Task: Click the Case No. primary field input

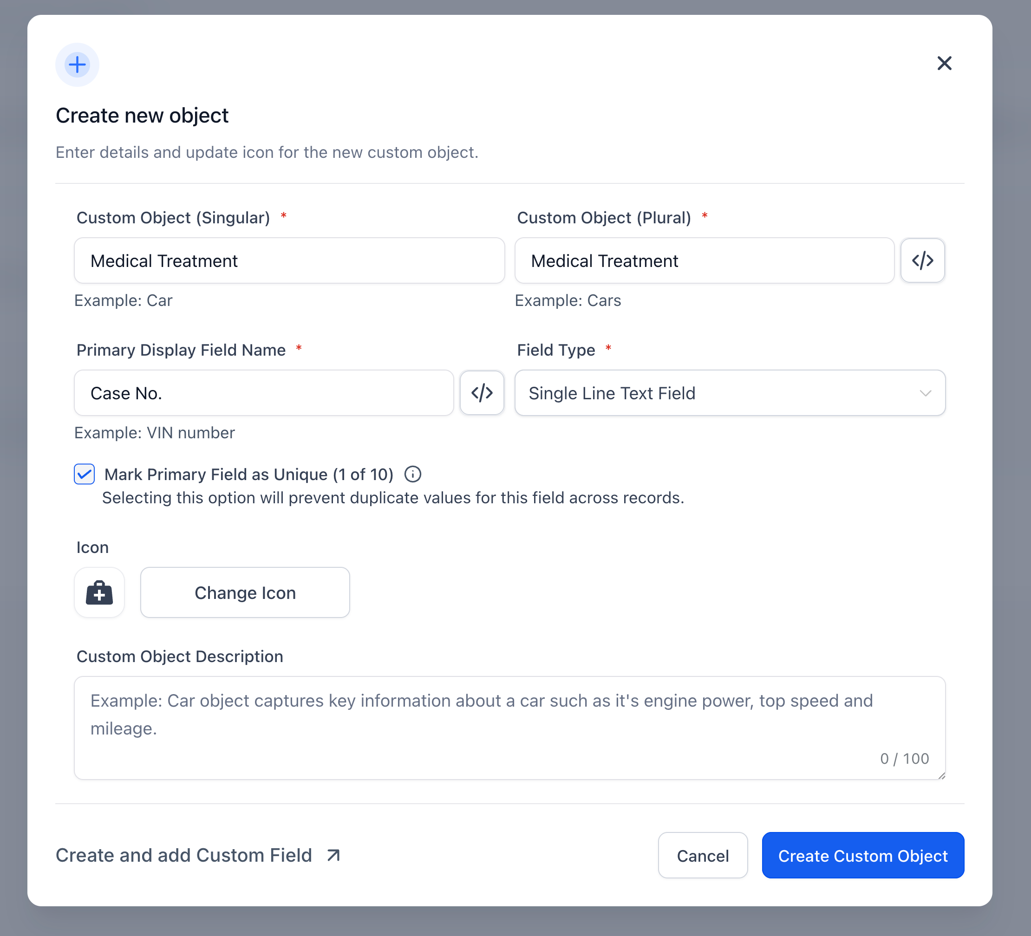Action: 263,393
